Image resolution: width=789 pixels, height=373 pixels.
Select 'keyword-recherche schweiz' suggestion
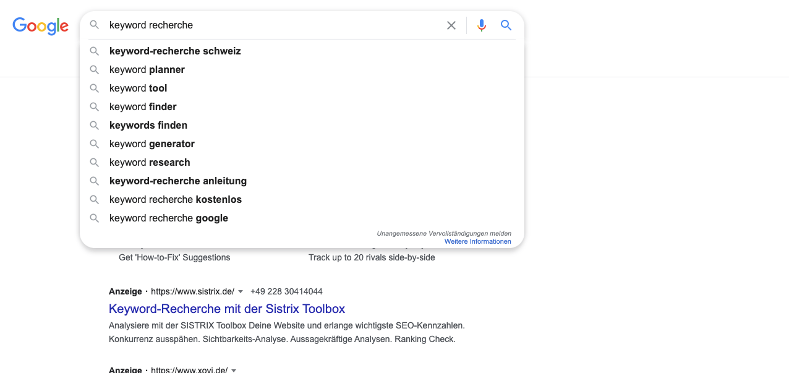pyautogui.click(x=175, y=51)
